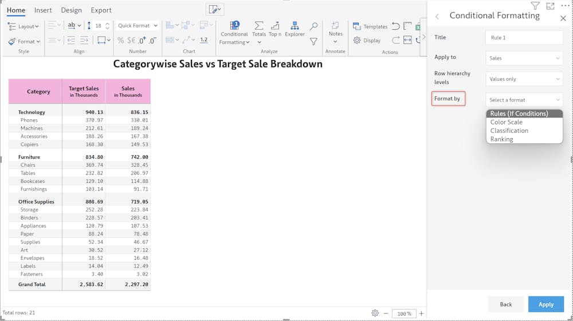Open the column width box dropdown

point(104,40)
